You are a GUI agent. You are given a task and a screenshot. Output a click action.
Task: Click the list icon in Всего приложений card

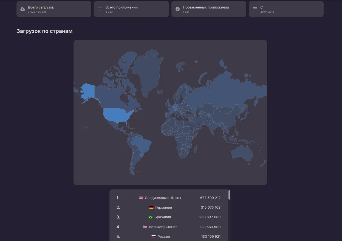(x=100, y=9)
